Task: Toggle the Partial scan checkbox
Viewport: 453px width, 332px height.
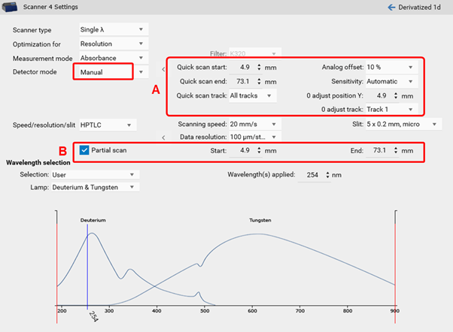Action: click(85, 150)
